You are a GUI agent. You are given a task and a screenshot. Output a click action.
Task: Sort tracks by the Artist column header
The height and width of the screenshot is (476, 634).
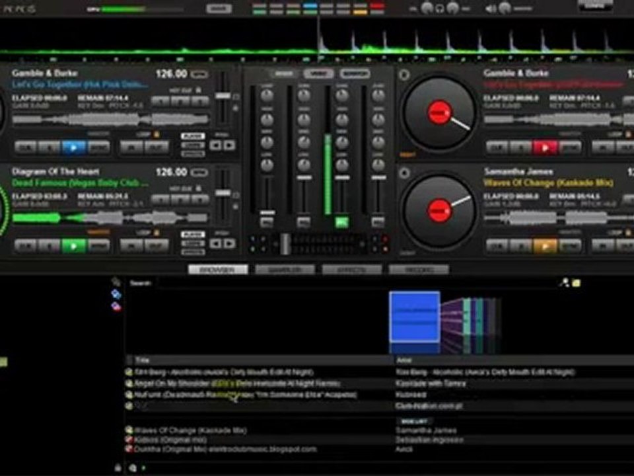[514, 360]
